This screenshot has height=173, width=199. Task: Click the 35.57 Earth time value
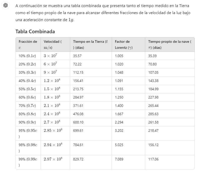77,56
